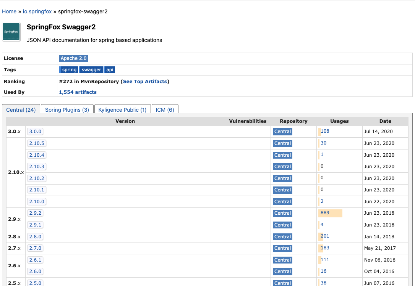Screen dimensions: 415x286
Task: Open 889 usages of version 2.9.2
Action: 325,212
